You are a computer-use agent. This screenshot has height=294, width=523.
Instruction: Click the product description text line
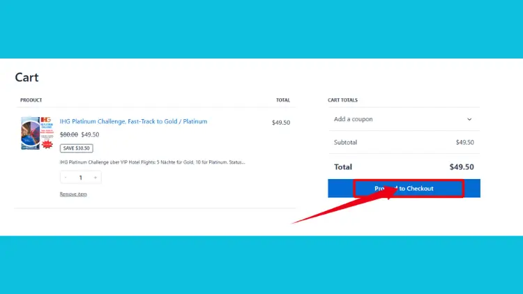[153, 162]
